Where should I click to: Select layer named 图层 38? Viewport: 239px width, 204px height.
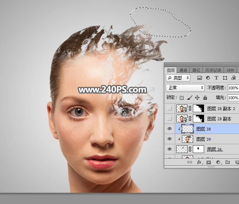click(203, 129)
